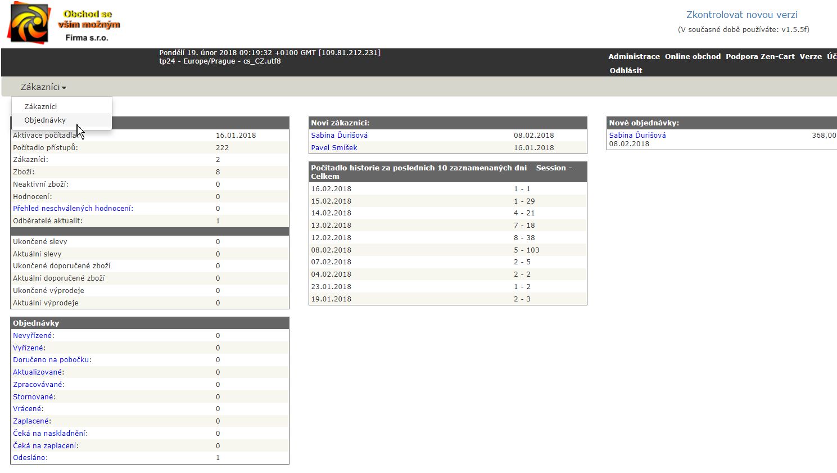
Task: Go to Administrace in top navigation
Action: pyautogui.click(x=634, y=56)
